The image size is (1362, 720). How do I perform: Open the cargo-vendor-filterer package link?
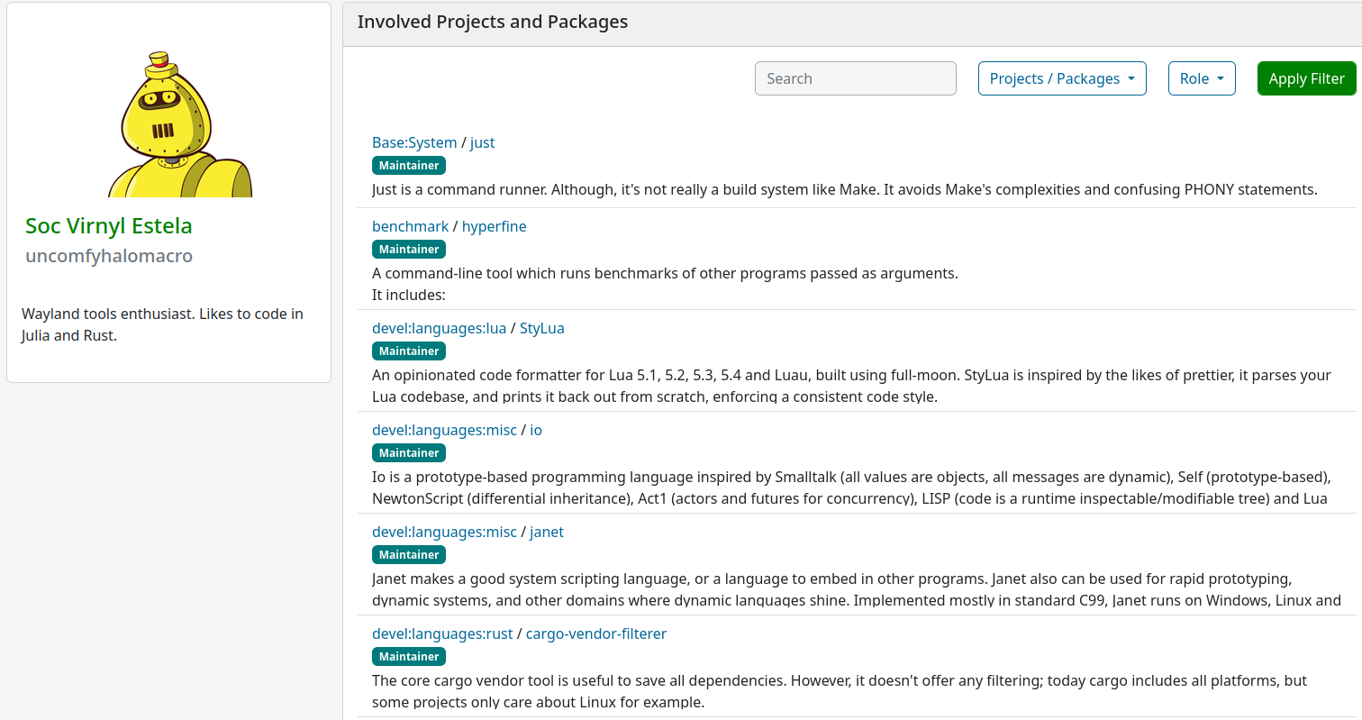(596, 633)
